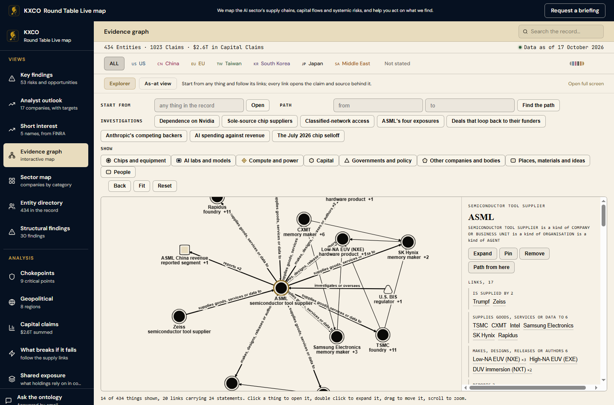614x405 pixels.
Task: Open the Dependence on Nvidia investigation
Action: pyautogui.click(x=187, y=121)
